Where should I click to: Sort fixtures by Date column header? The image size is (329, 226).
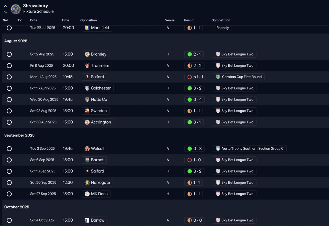34,20
